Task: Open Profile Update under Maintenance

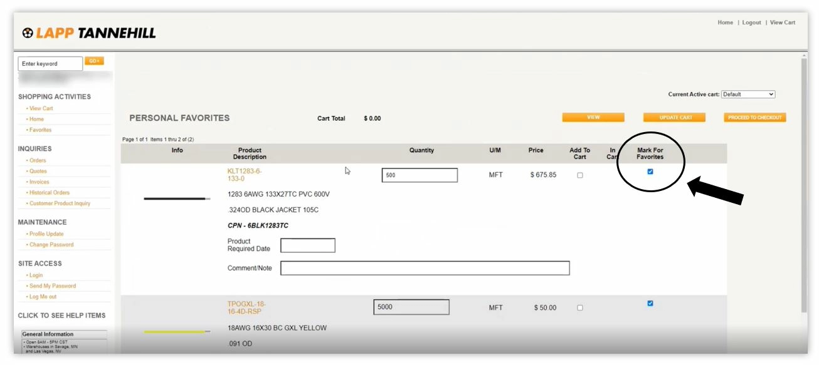Action: coord(45,233)
